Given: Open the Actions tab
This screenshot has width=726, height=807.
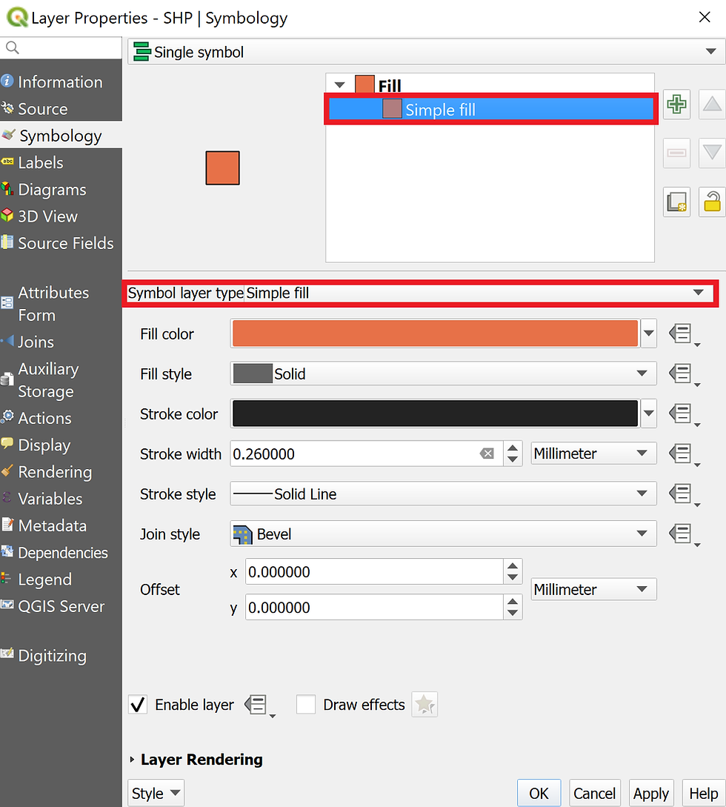Looking at the screenshot, I should click(x=61, y=418).
